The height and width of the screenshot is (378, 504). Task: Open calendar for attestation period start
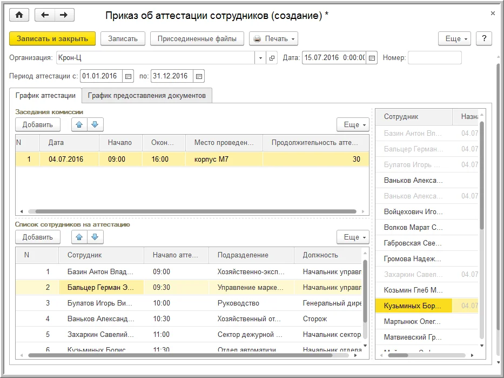click(128, 76)
